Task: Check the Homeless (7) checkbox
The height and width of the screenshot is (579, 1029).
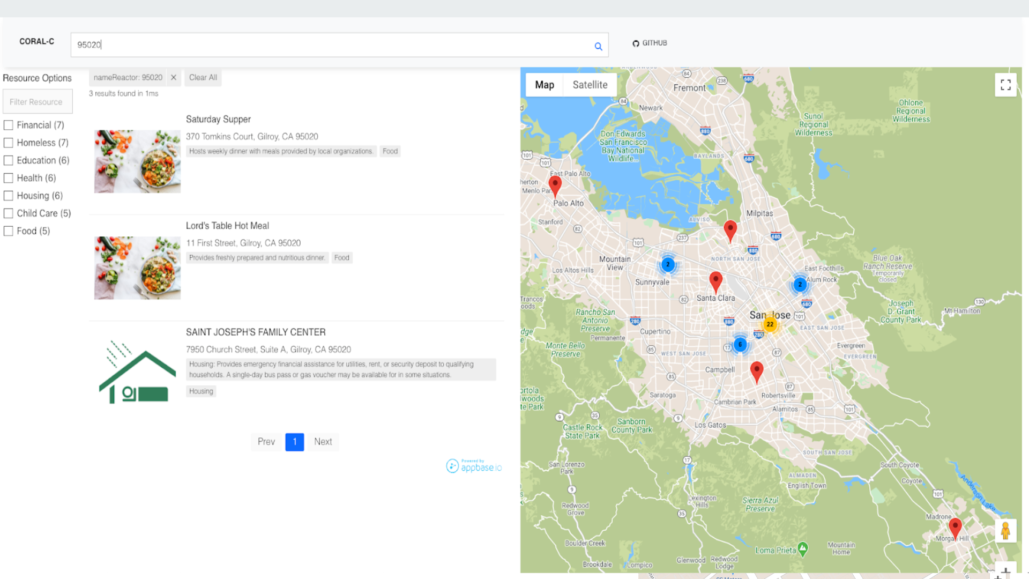Action: point(9,143)
